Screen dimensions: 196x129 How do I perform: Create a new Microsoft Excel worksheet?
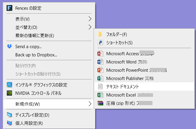144,95
